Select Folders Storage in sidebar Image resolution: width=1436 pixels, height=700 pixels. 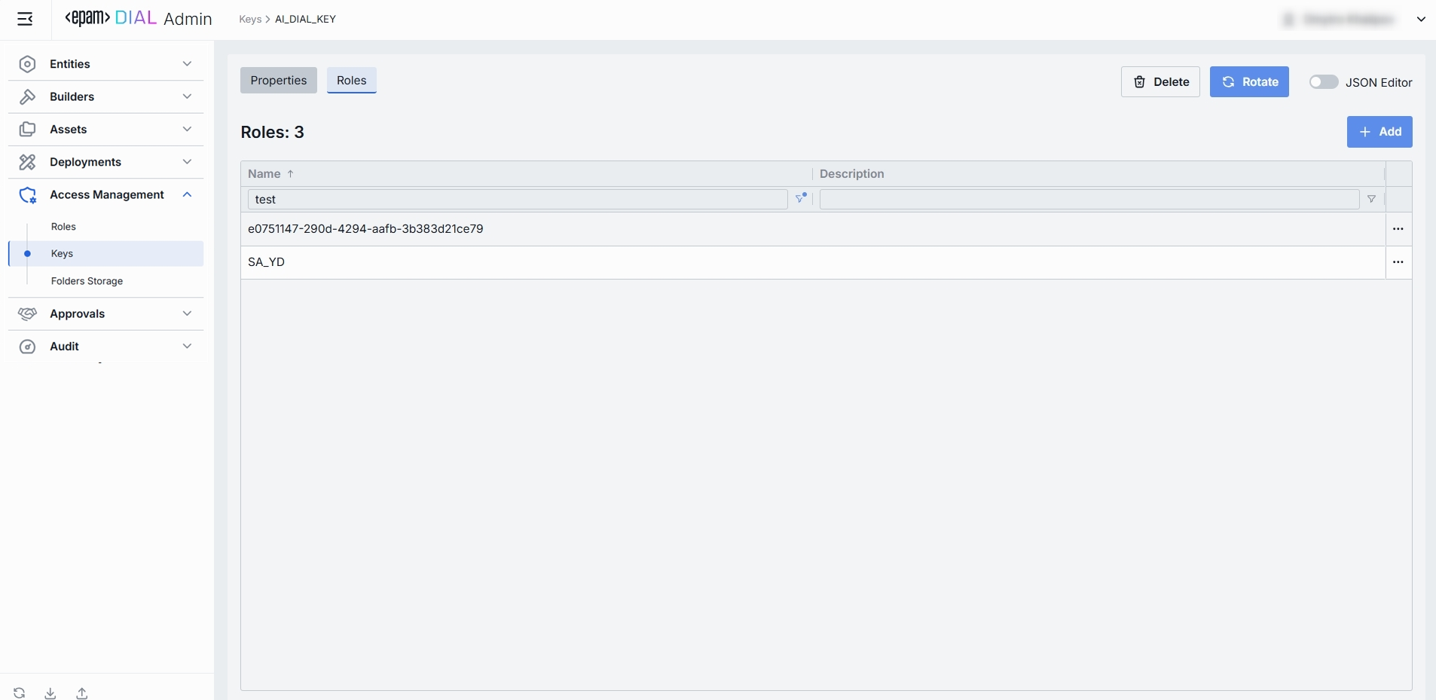click(87, 281)
